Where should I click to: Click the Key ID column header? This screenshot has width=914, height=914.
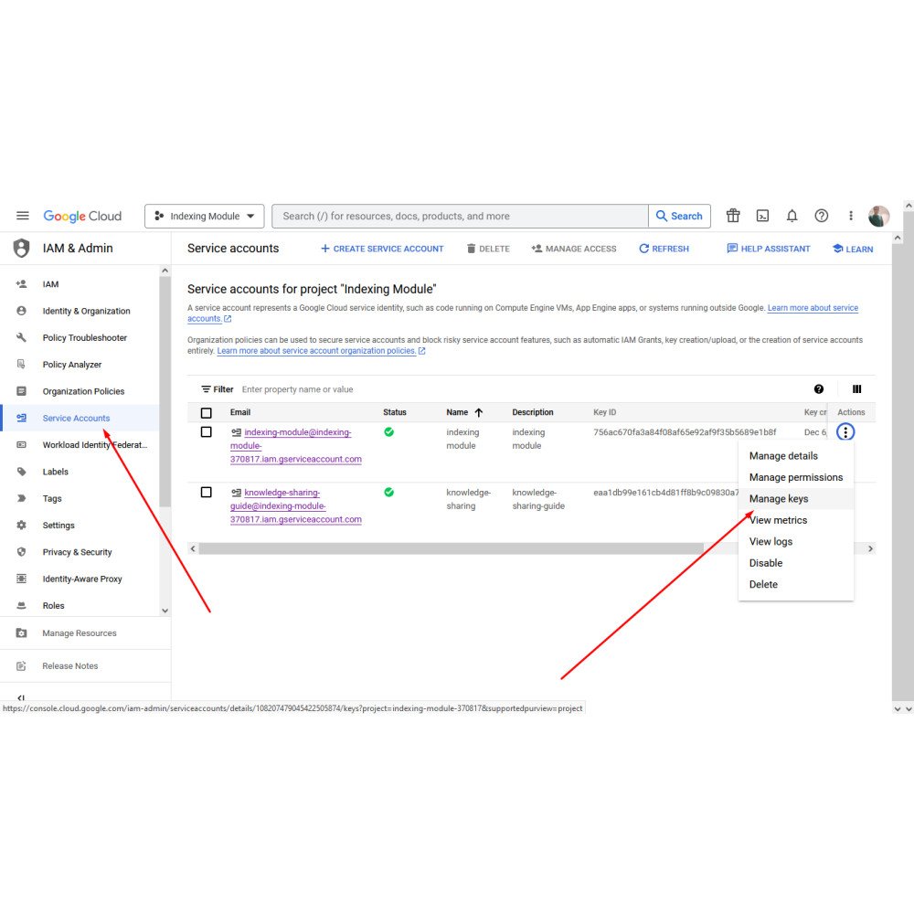604,412
